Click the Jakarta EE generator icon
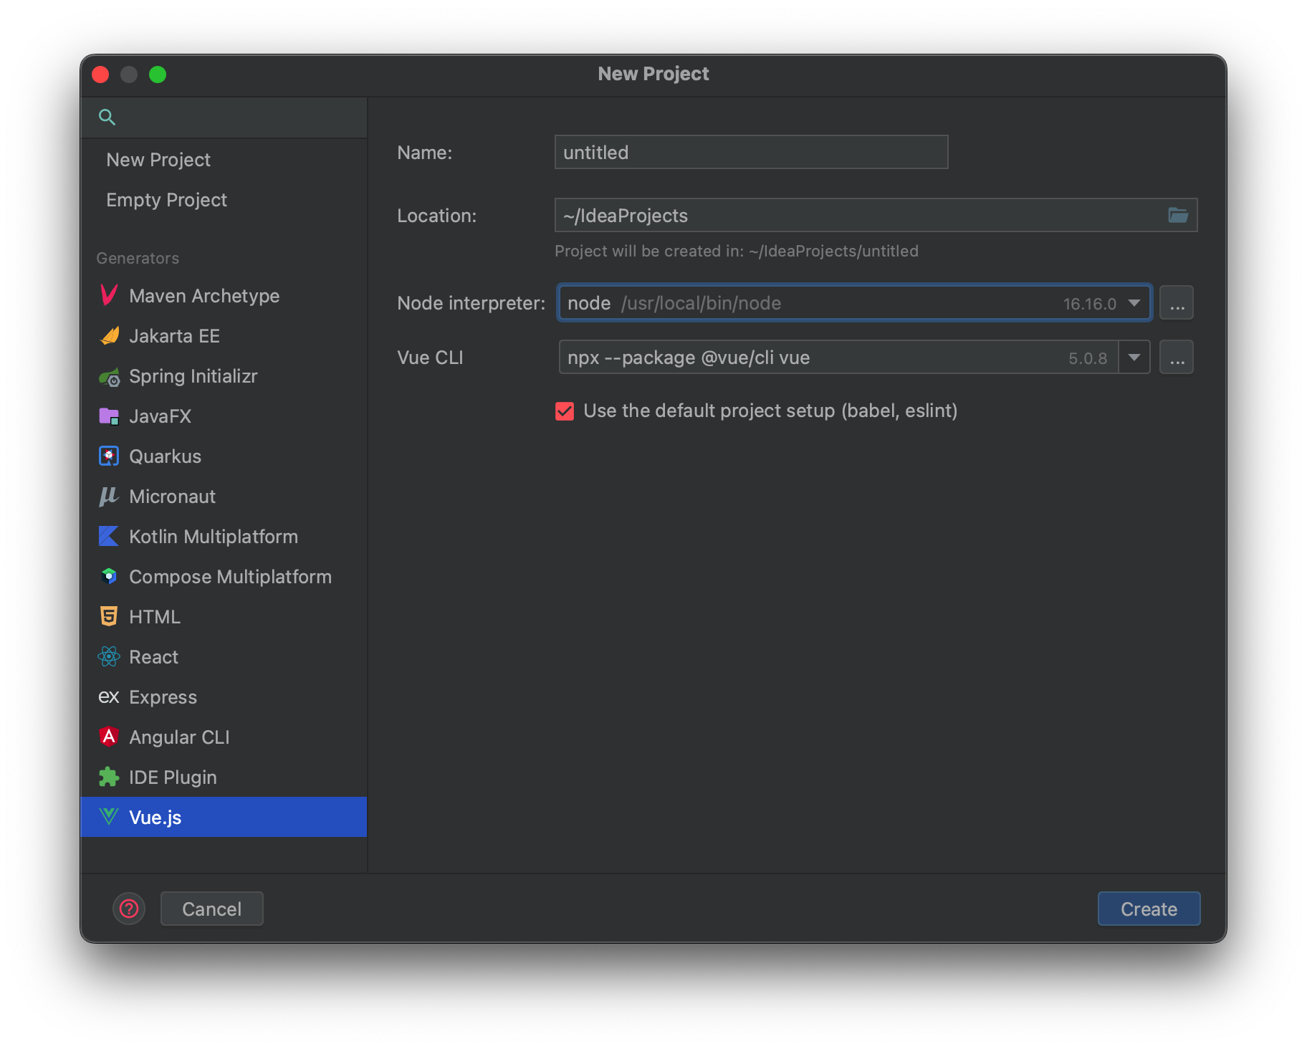The width and height of the screenshot is (1307, 1049). point(109,335)
